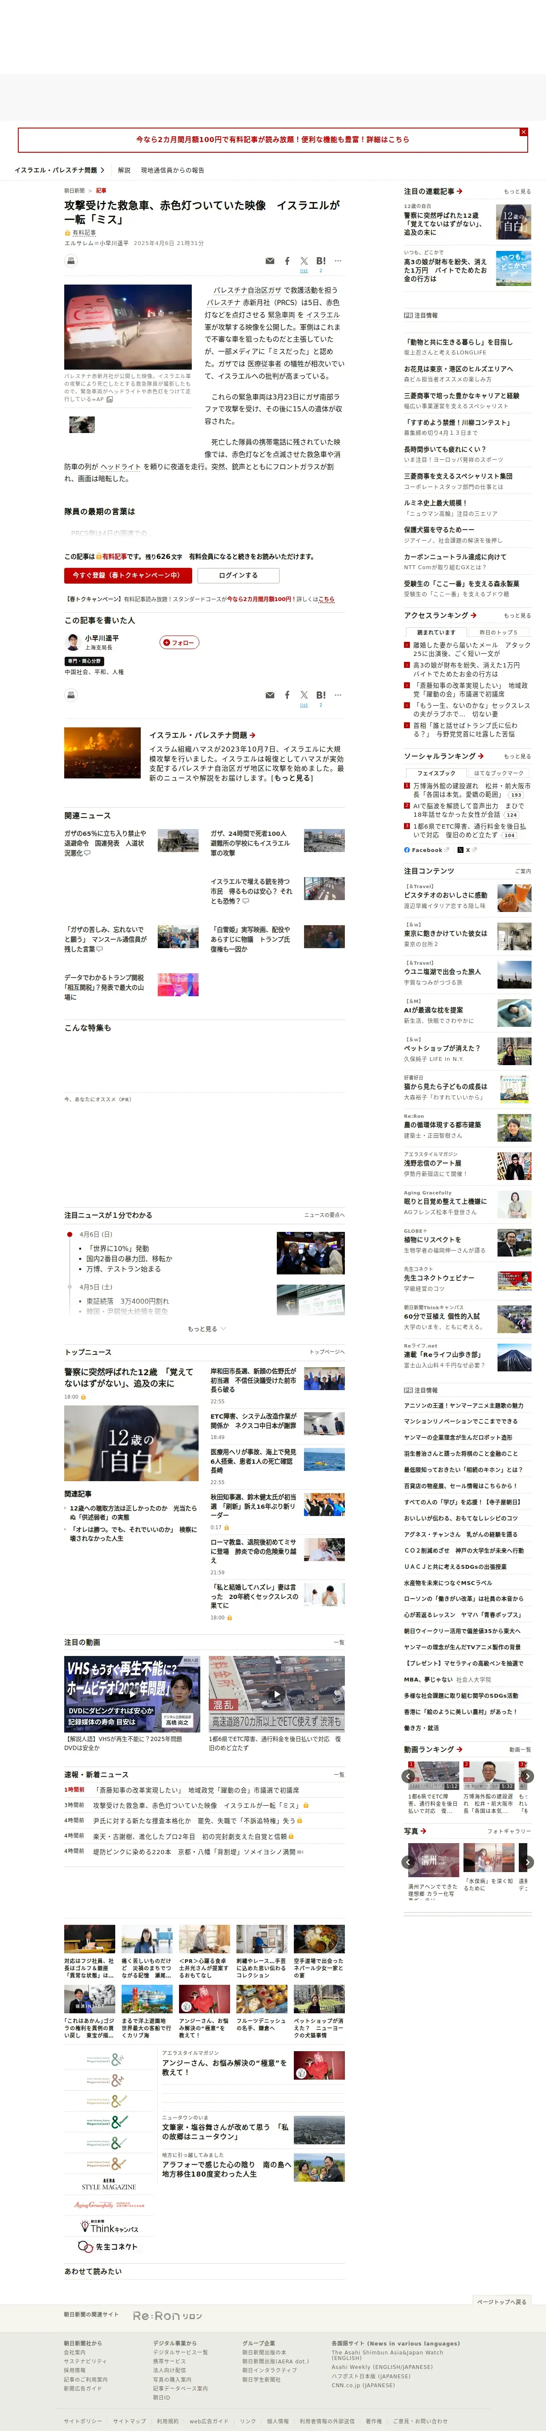Image resolution: width=546 pixels, height=2431 pixels.
Task: Open the AERA STYLE MAGAZINE logo link
Action: tap(108, 2185)
